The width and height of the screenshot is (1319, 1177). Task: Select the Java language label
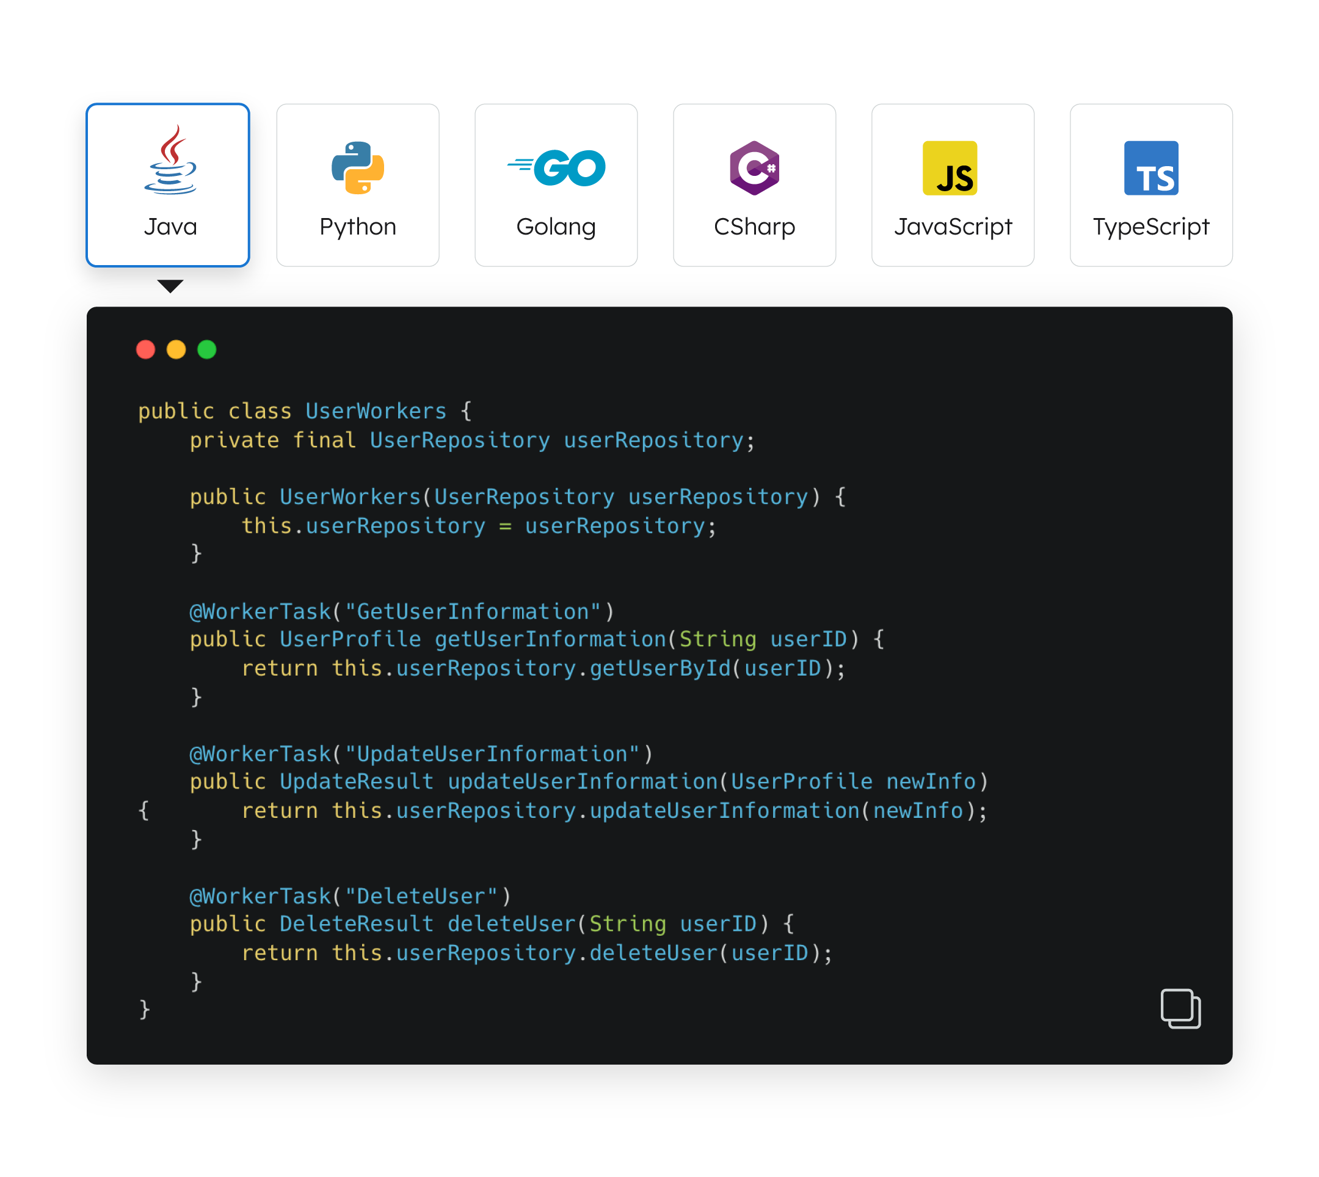point(170,227)
